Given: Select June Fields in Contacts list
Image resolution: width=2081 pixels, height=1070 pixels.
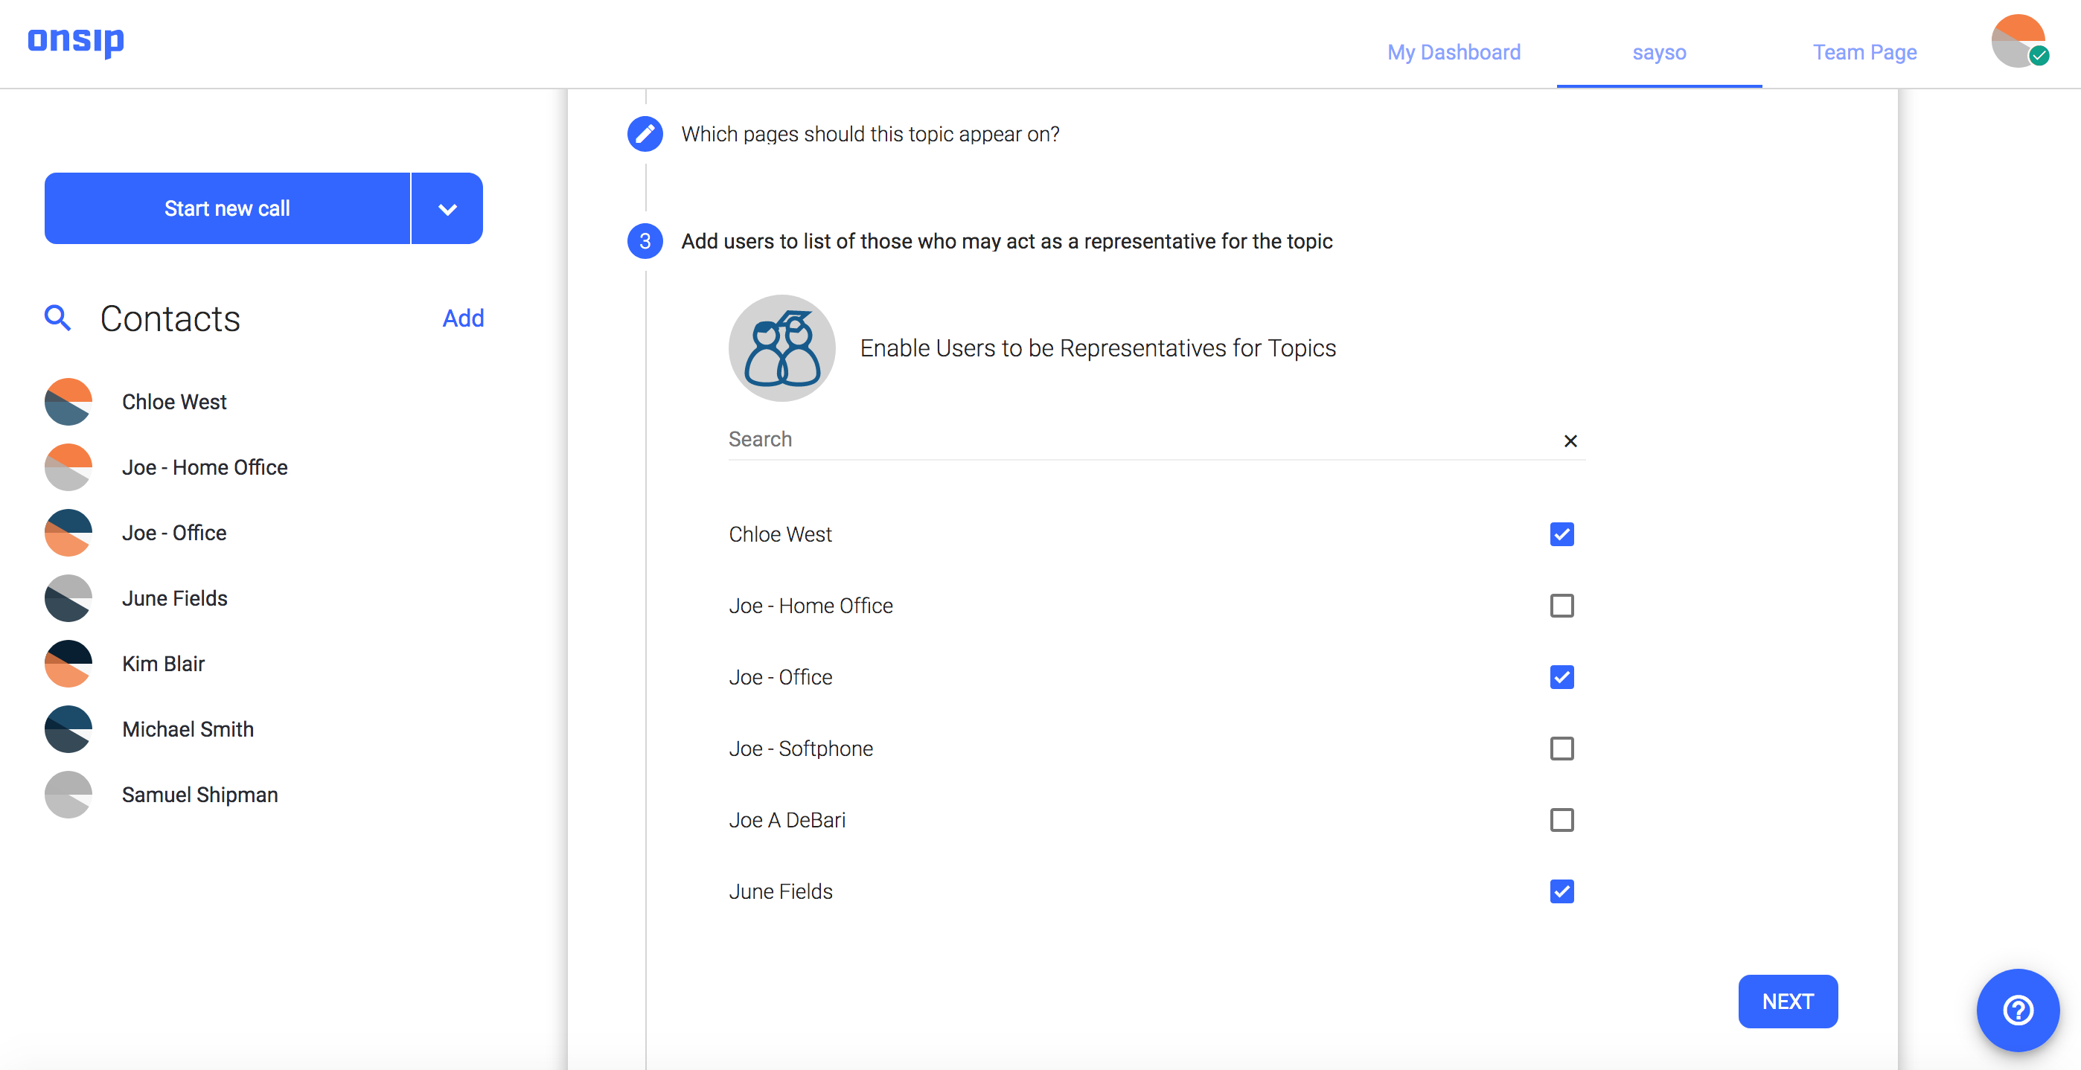Looking at the screenshot, I should point(174,598).
